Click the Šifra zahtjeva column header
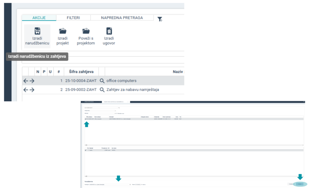 click(81, 72)
